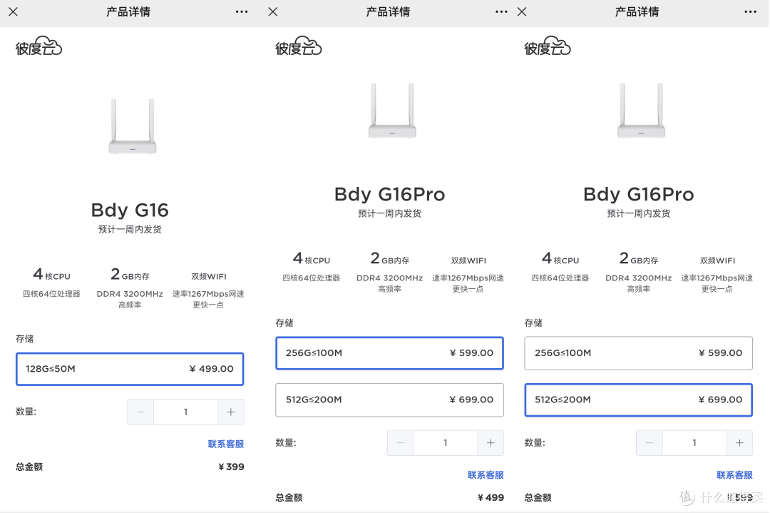The width and height of the screenshot is (770, 513).
Task: Decrease quantity on right G16Pro page
Action: (650, 443)
